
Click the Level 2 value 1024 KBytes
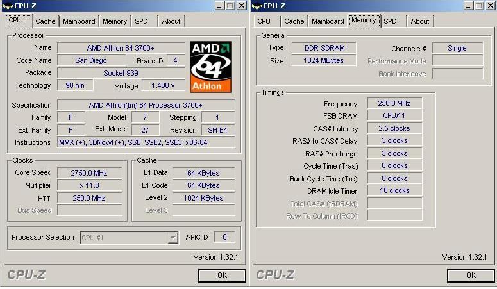(203, 199)
